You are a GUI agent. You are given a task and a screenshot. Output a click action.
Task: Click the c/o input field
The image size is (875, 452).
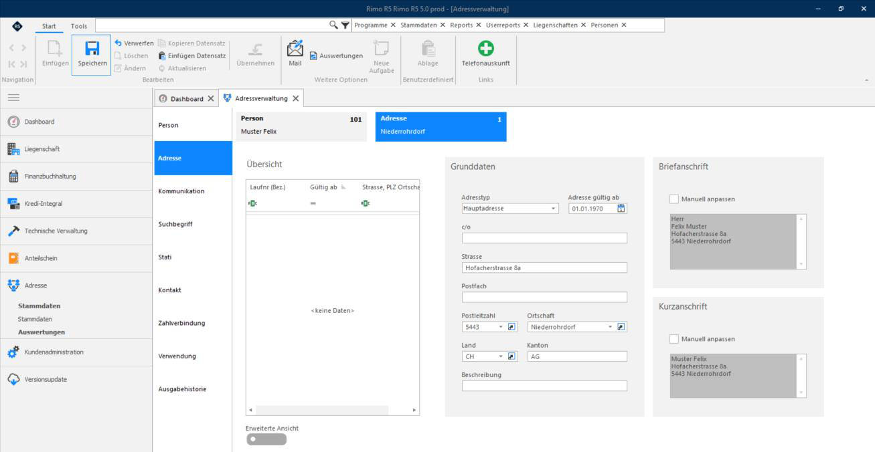(544, 238)
